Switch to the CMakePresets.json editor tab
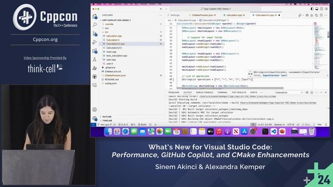This screenshot has width=333, height=187. click(x=202, y=15)
